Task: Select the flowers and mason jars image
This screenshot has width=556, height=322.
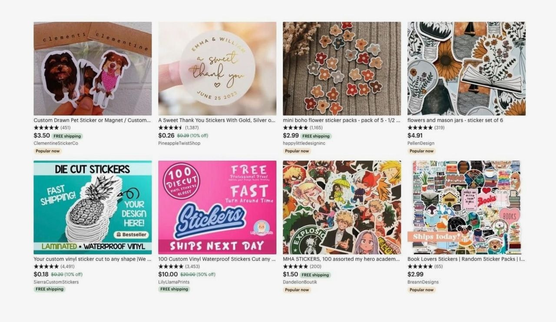Action: (467, 69)
